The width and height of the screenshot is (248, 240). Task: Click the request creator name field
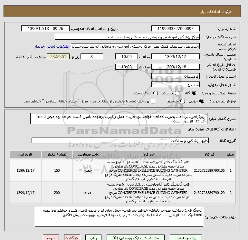click(x=135, y=46)
